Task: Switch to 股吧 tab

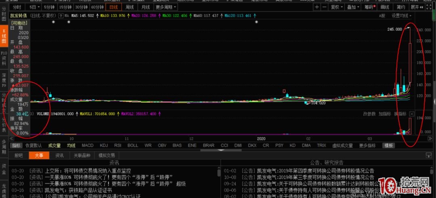Action: tap(19, 155)
